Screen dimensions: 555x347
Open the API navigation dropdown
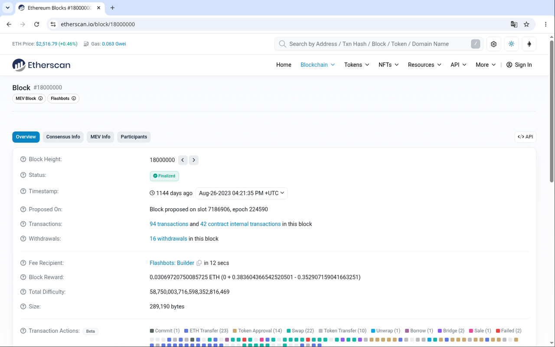coord(458,65)
